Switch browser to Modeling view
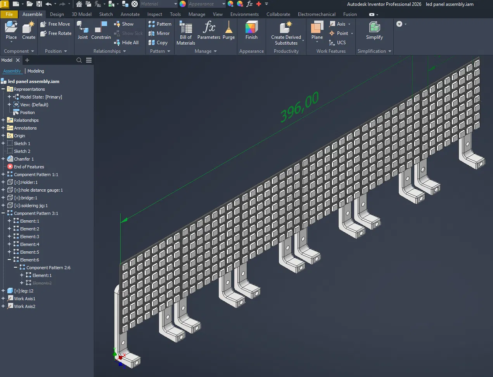Viewport: 493px width, 377px height. click(36, 71)
